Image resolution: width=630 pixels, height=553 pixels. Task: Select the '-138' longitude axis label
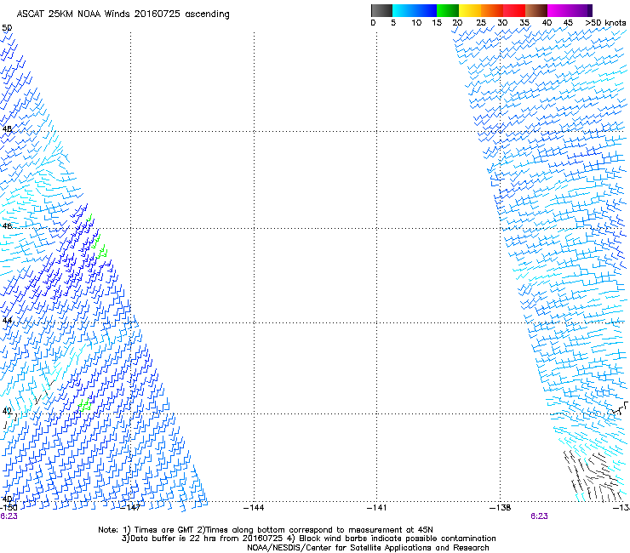[x=501, y=508]
